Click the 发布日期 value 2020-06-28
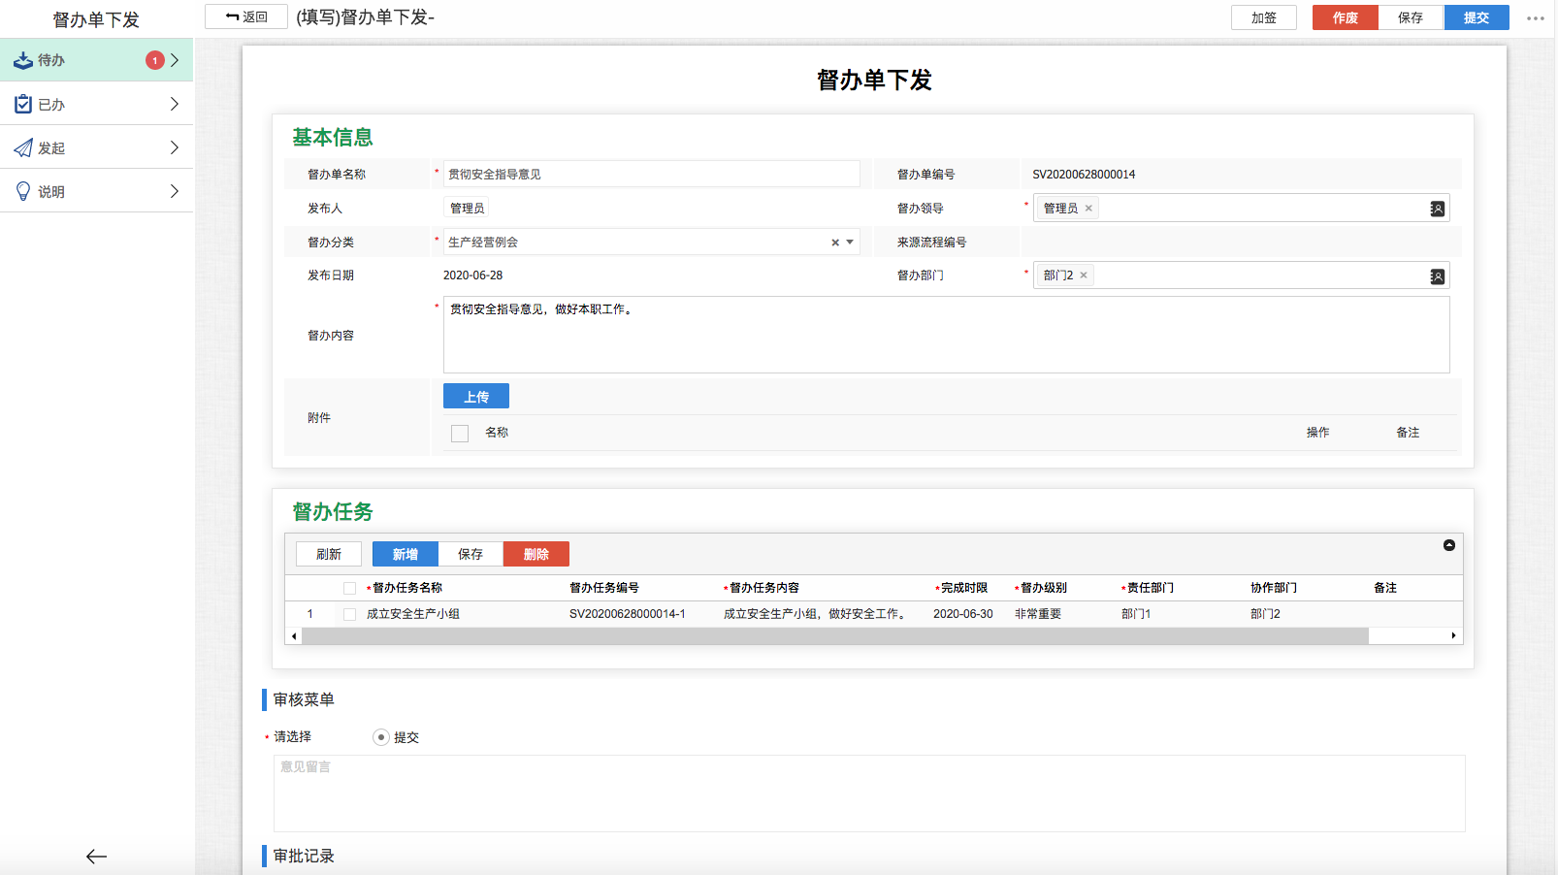1558x875 pixels. (473, 275)
